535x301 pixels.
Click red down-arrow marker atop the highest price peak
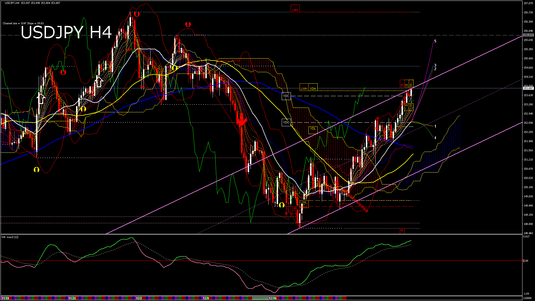[x=137, y=14]
